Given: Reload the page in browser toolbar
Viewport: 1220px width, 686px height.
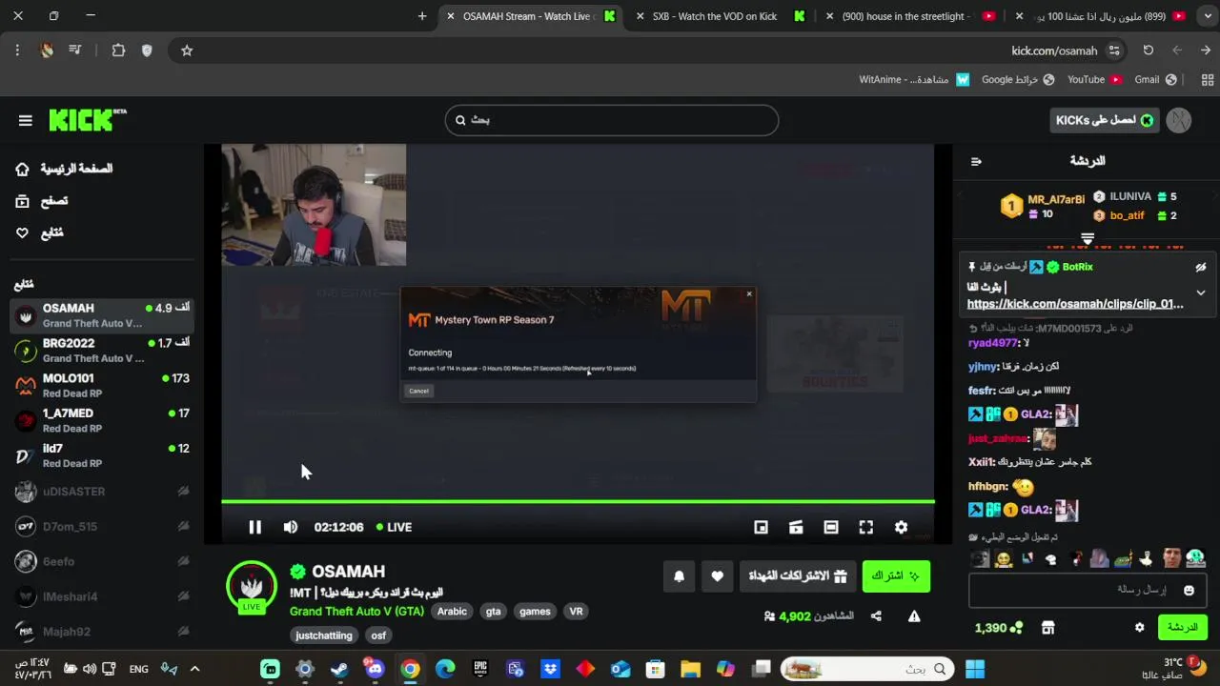Looking at the screenshot, I should point(1148,50).
